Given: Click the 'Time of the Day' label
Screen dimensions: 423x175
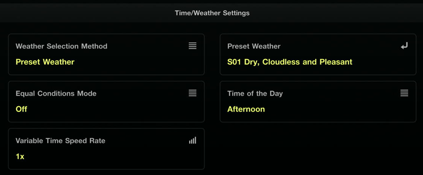Looking at the screenshot, I should (x=255, y=93).
